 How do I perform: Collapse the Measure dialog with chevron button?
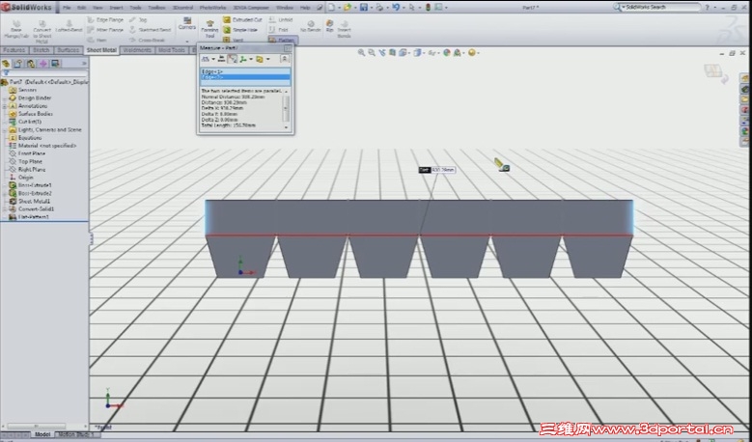coord(285,59)
